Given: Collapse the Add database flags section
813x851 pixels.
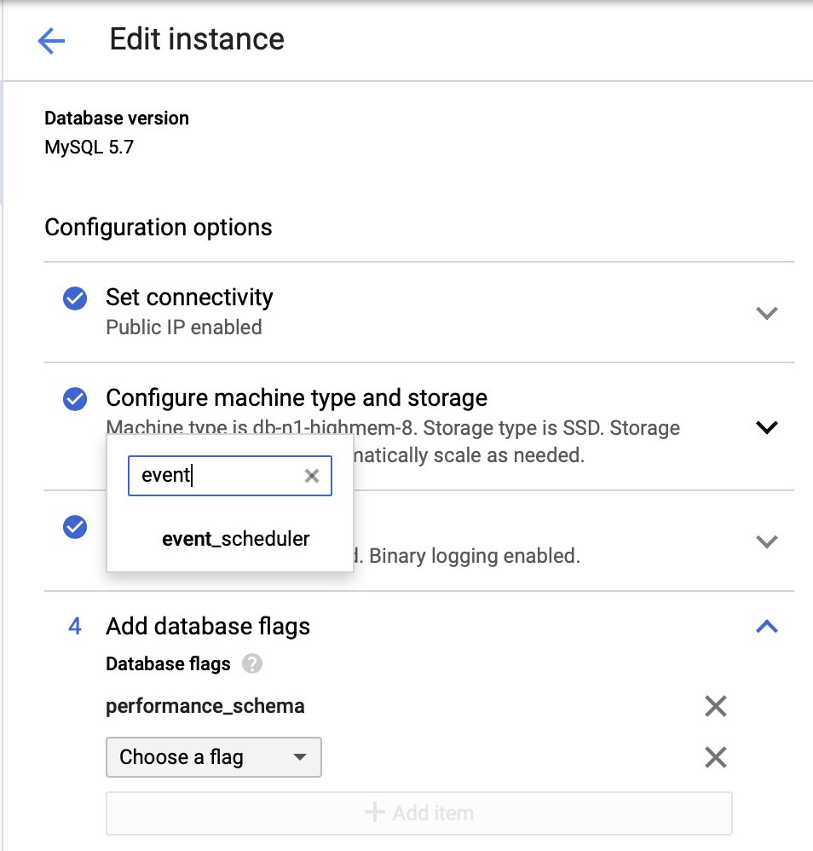Looking at the screenshot, I should [x=765, y=627].
